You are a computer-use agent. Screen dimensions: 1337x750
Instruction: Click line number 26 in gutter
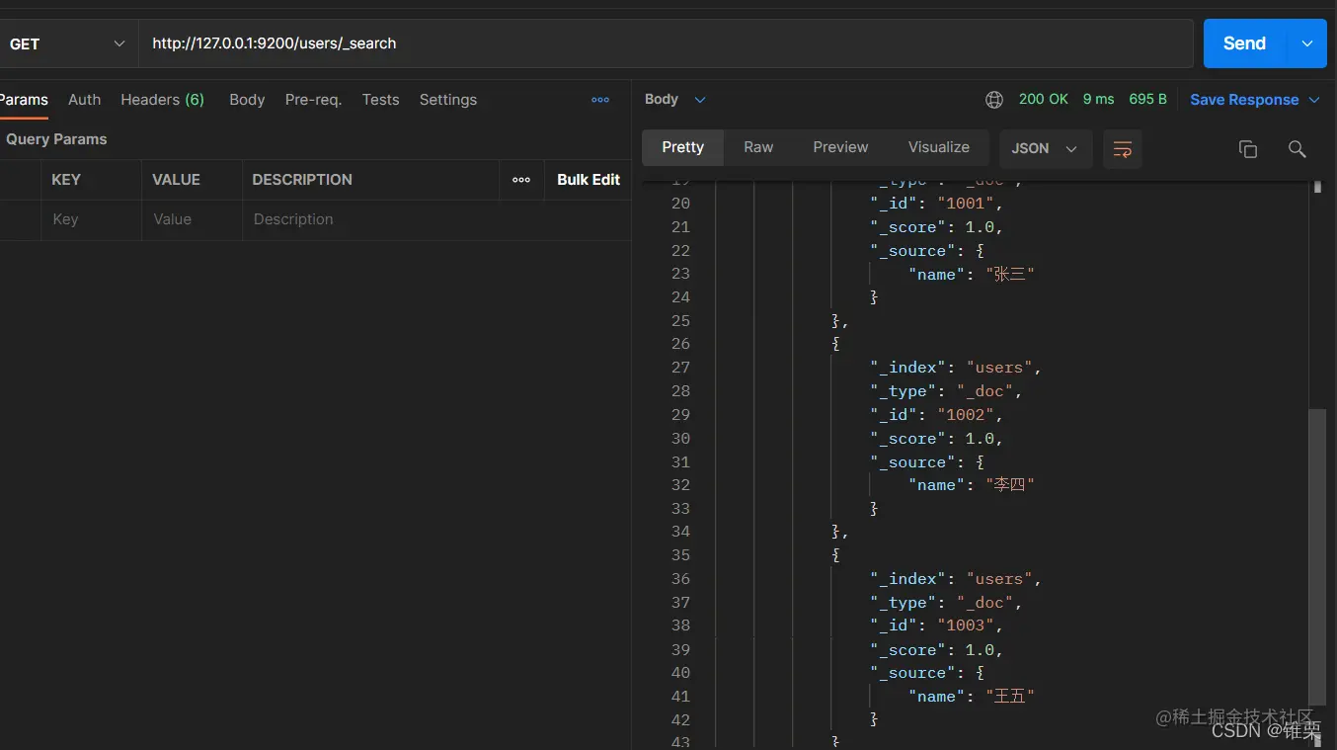coord(680,344)
